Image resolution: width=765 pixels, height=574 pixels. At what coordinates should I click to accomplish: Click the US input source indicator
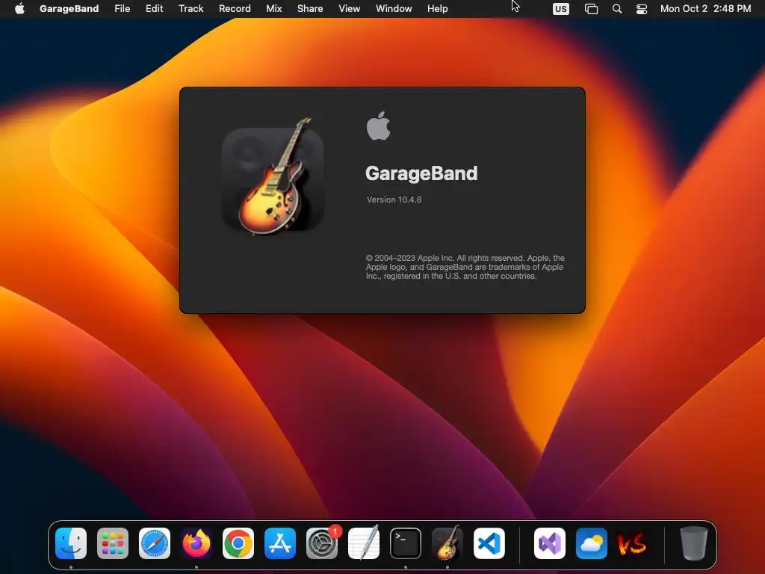(560, 8)
